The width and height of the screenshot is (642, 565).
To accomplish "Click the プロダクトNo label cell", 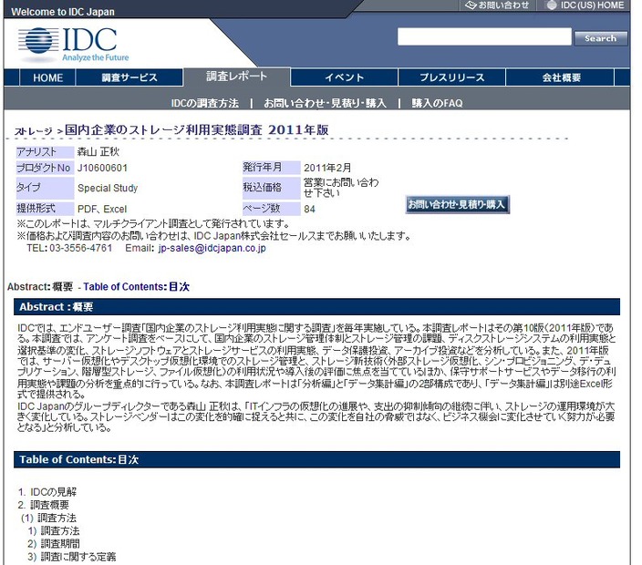I will click(45, 168).
